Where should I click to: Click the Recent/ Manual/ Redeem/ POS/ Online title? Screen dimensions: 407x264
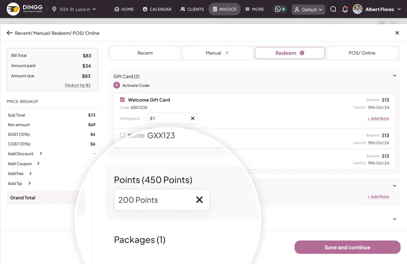57,33
